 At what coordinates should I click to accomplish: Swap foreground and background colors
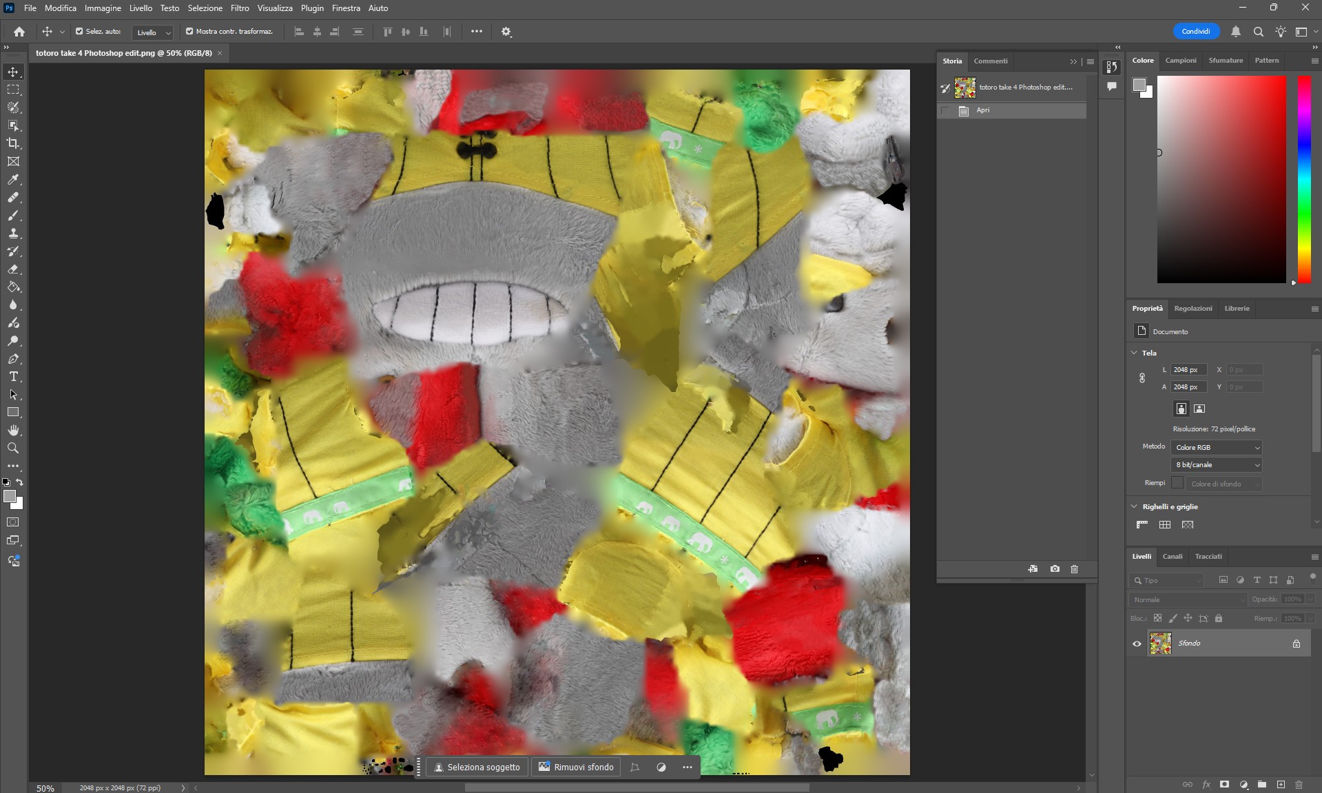[x=20, y=482]
